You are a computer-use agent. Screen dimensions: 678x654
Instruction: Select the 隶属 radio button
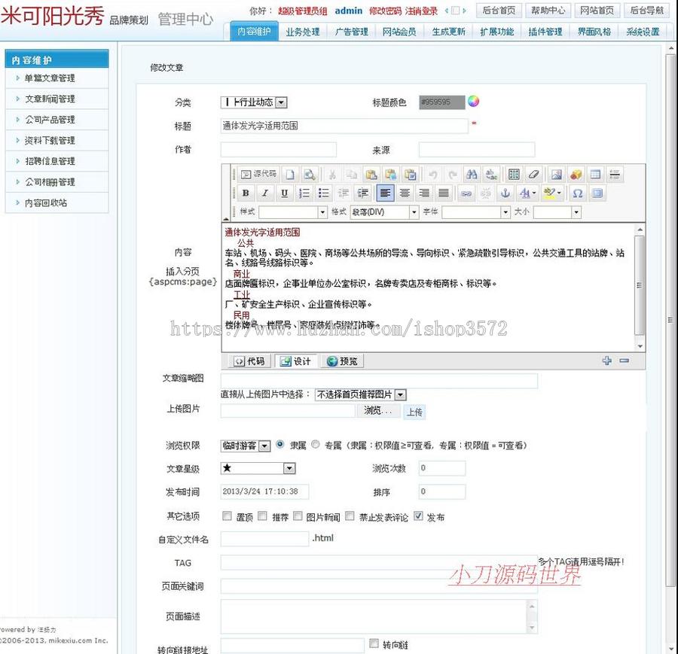(279, 446)
